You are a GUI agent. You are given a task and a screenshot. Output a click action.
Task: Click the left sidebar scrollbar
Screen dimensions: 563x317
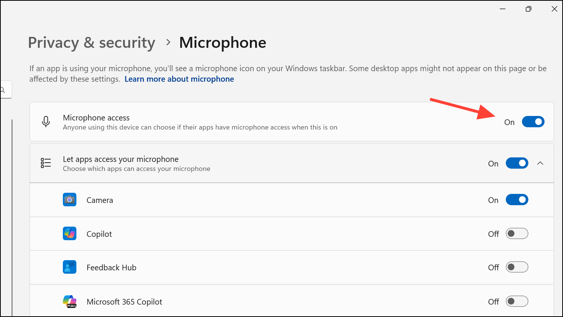tap(12, 215)
